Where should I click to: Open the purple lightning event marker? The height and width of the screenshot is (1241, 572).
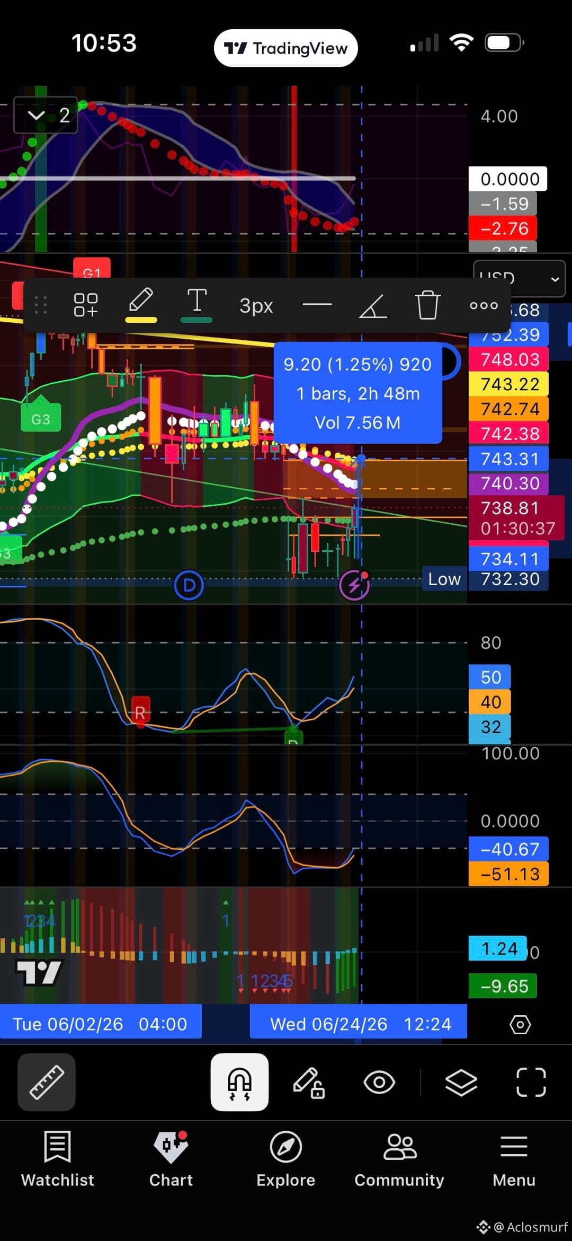coord(354,585)
